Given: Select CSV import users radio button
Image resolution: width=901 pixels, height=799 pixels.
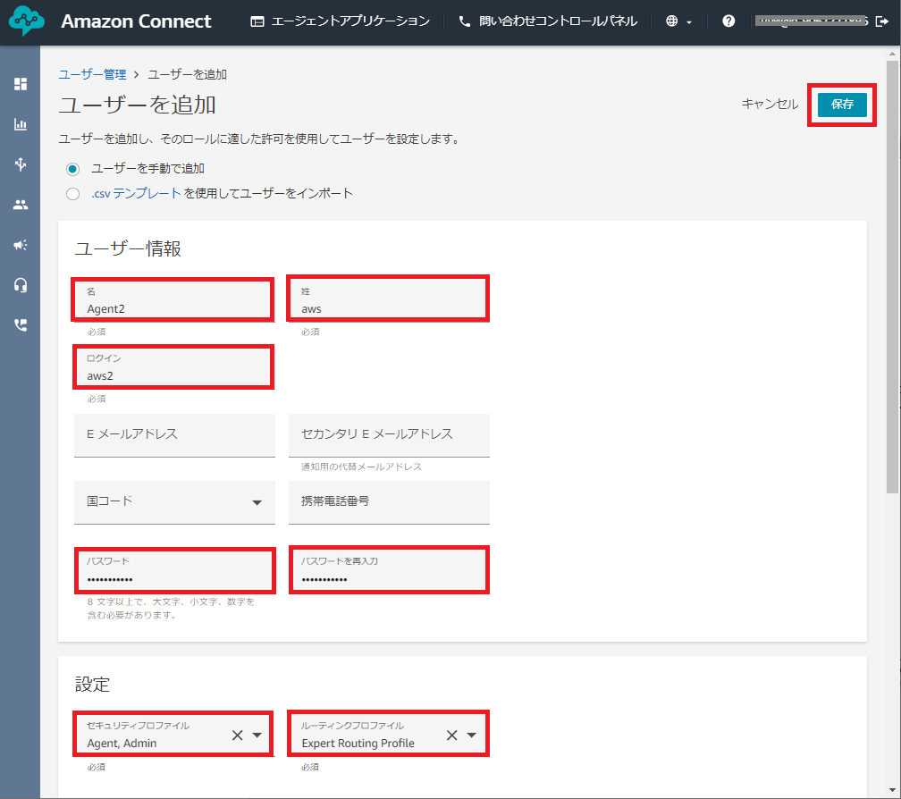Looking at the screenshot, I should pos(73,194).
